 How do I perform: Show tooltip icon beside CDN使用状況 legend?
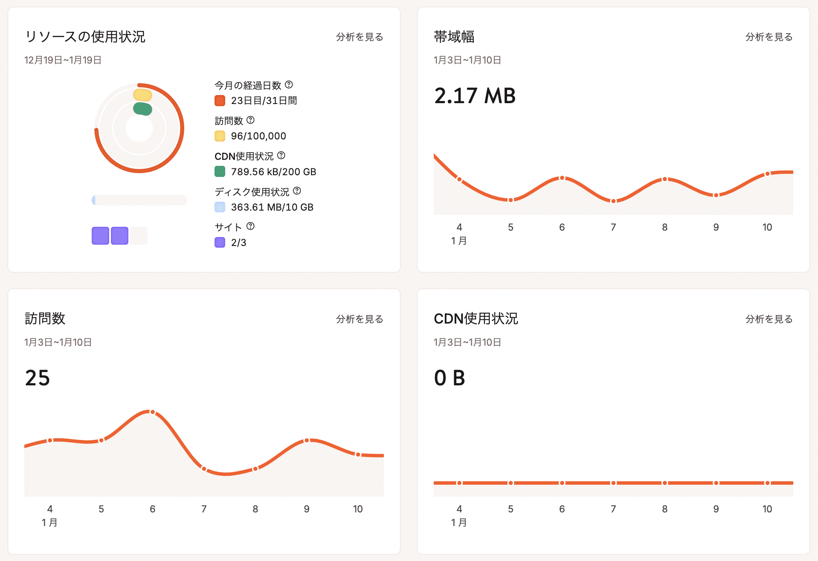(x=281, y=155)
